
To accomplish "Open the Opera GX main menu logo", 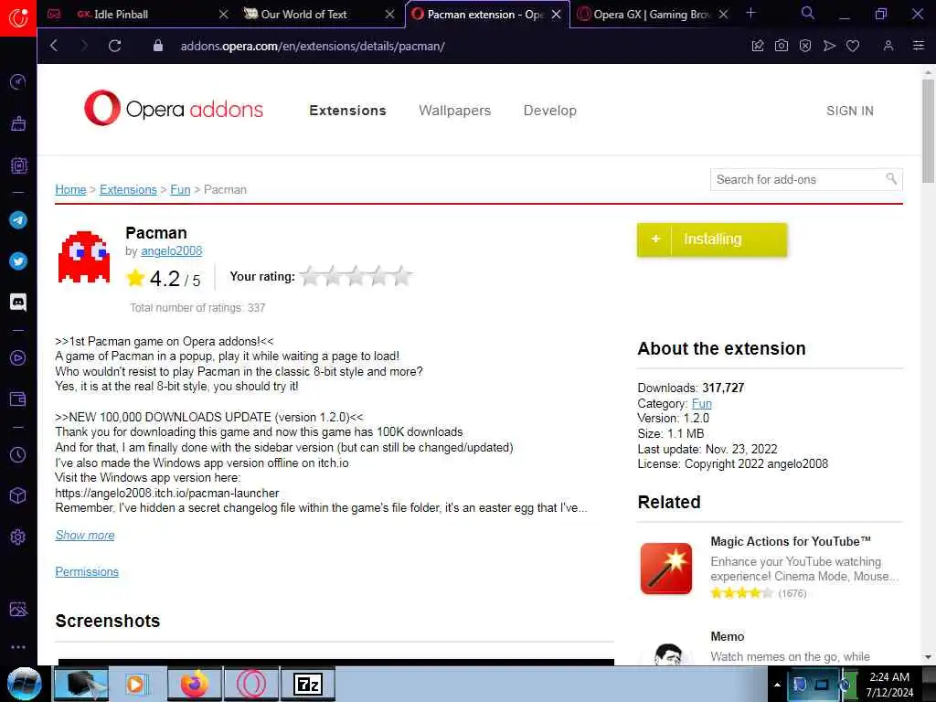I will pos(18,18).
